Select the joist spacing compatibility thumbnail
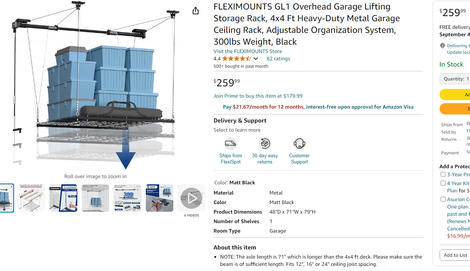 pos(32,198)
